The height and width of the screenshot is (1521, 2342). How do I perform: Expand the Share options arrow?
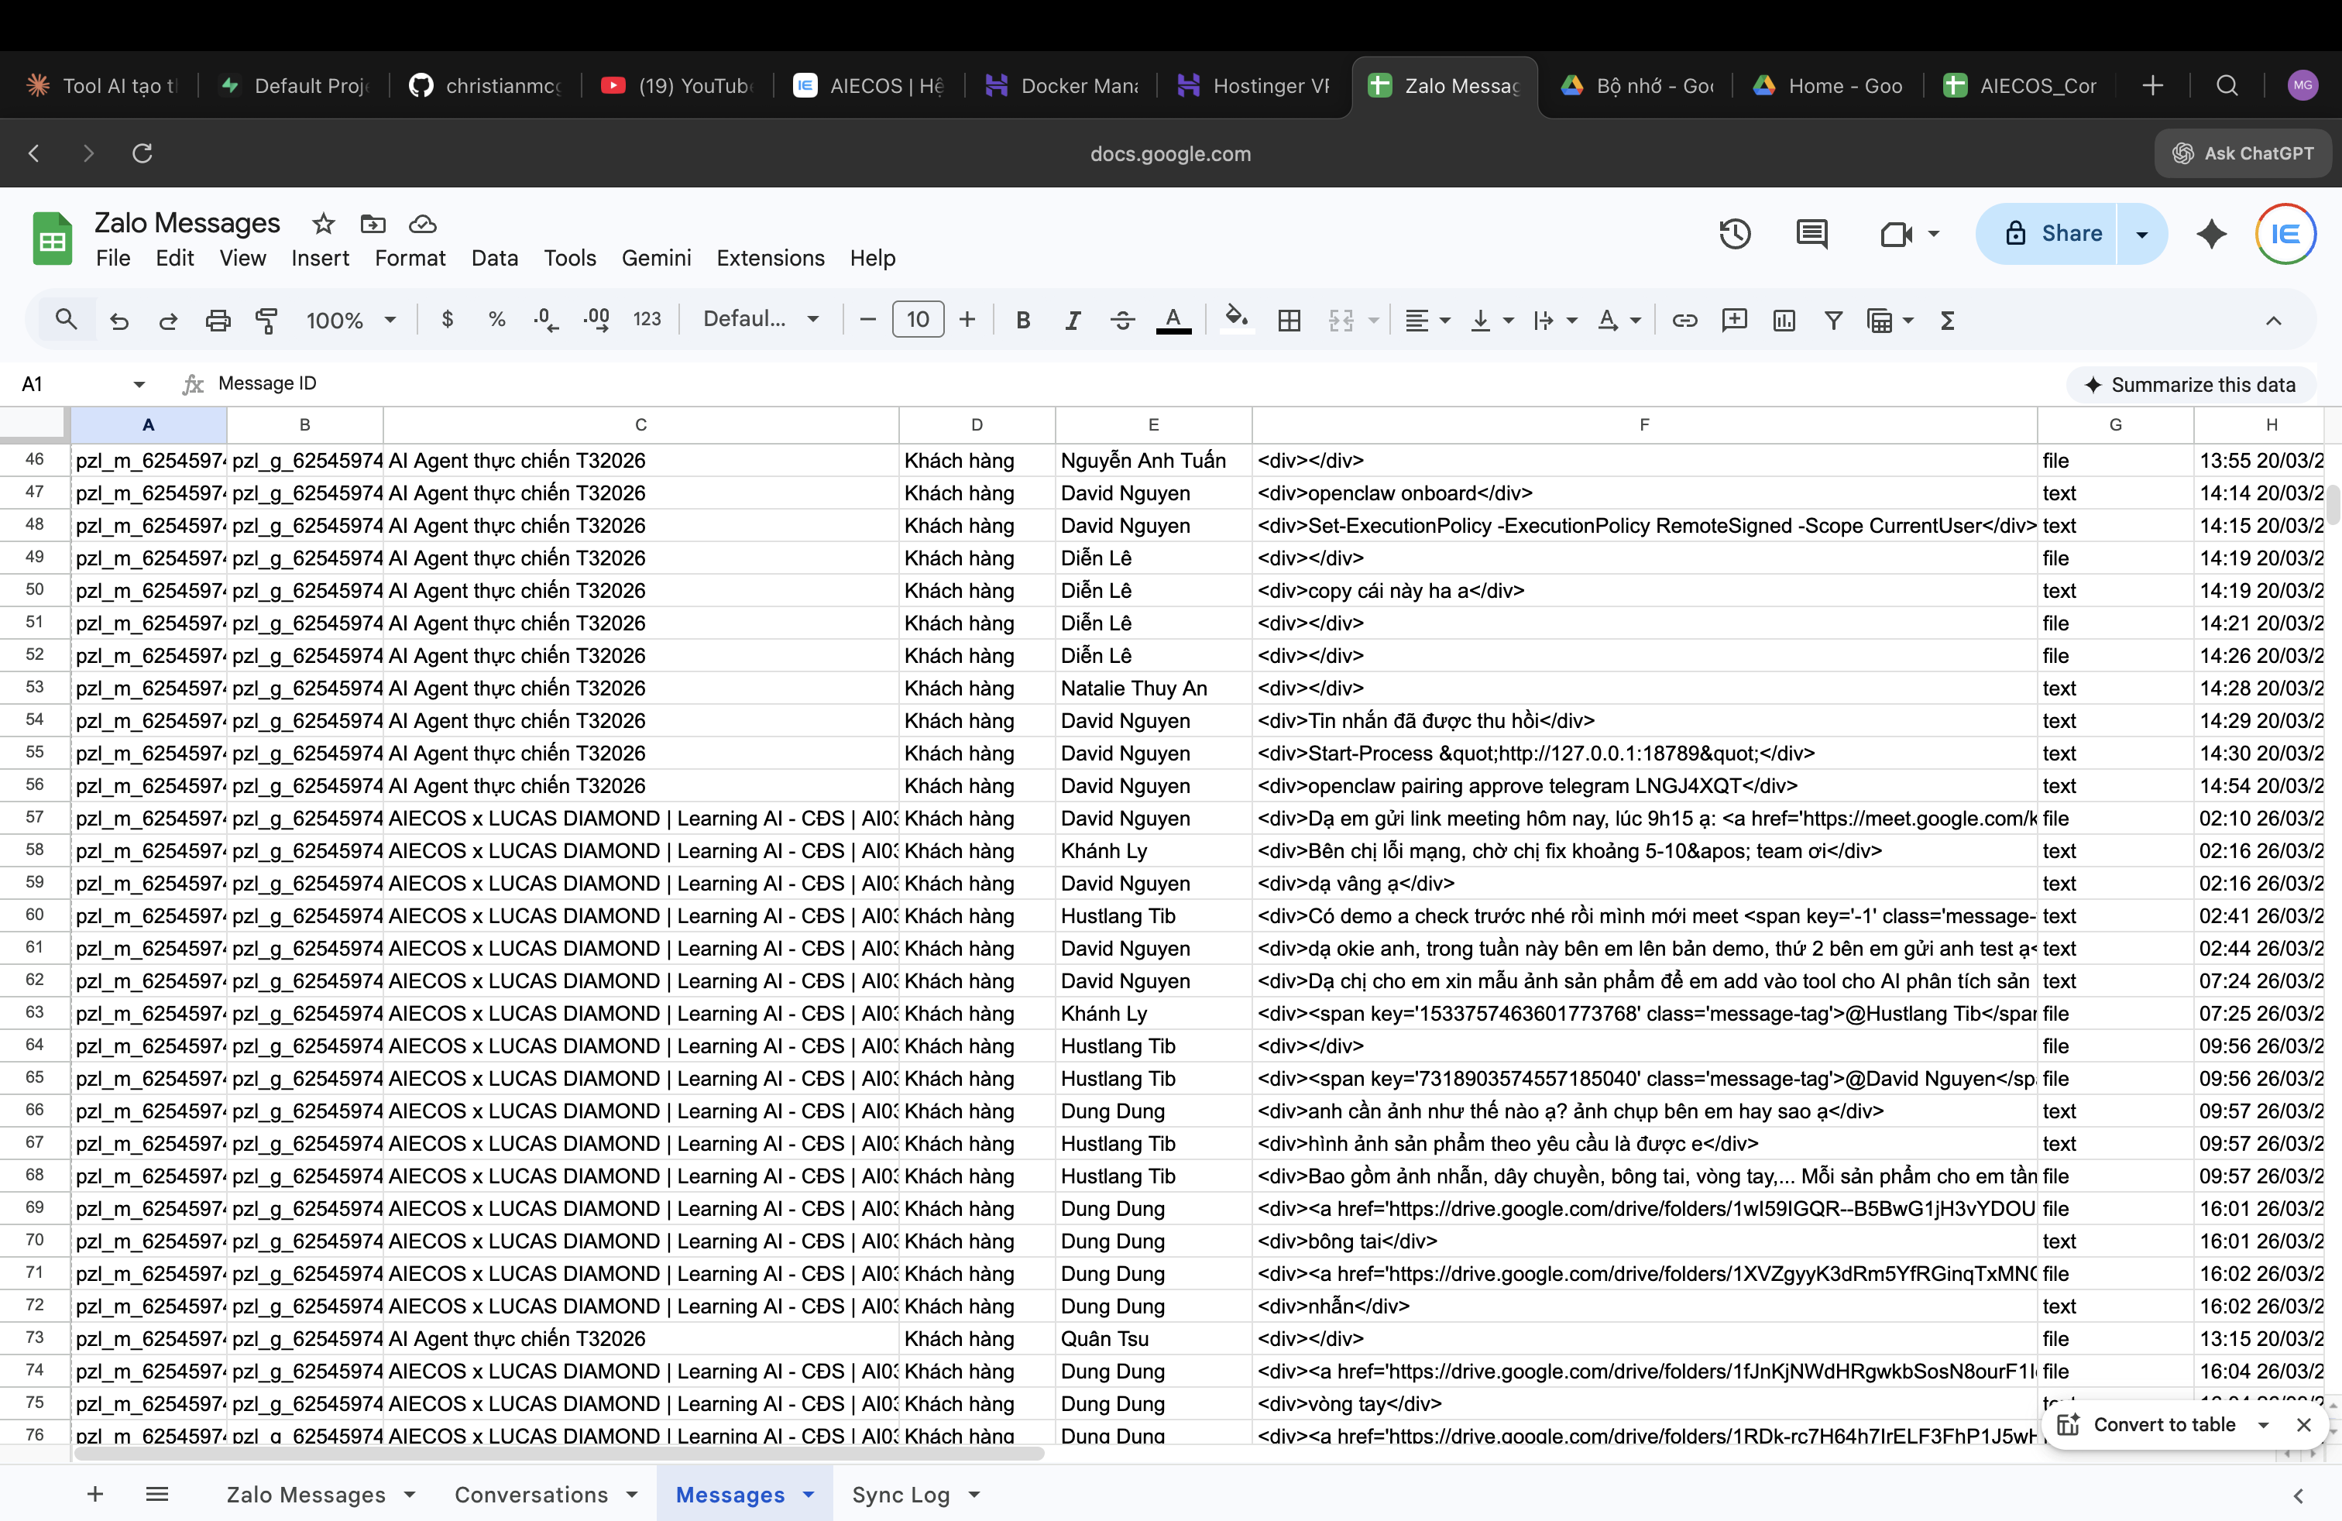(x=2141, y=234)
